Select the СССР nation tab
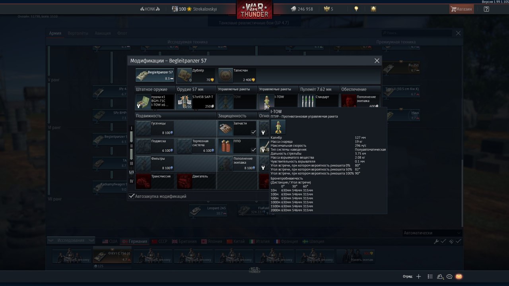 [159, 242]
